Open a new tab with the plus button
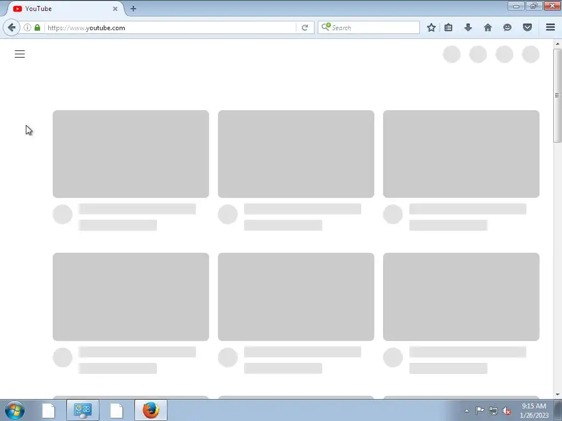The height and width of the screenshot is (421, 562). (x=133, y=9)
